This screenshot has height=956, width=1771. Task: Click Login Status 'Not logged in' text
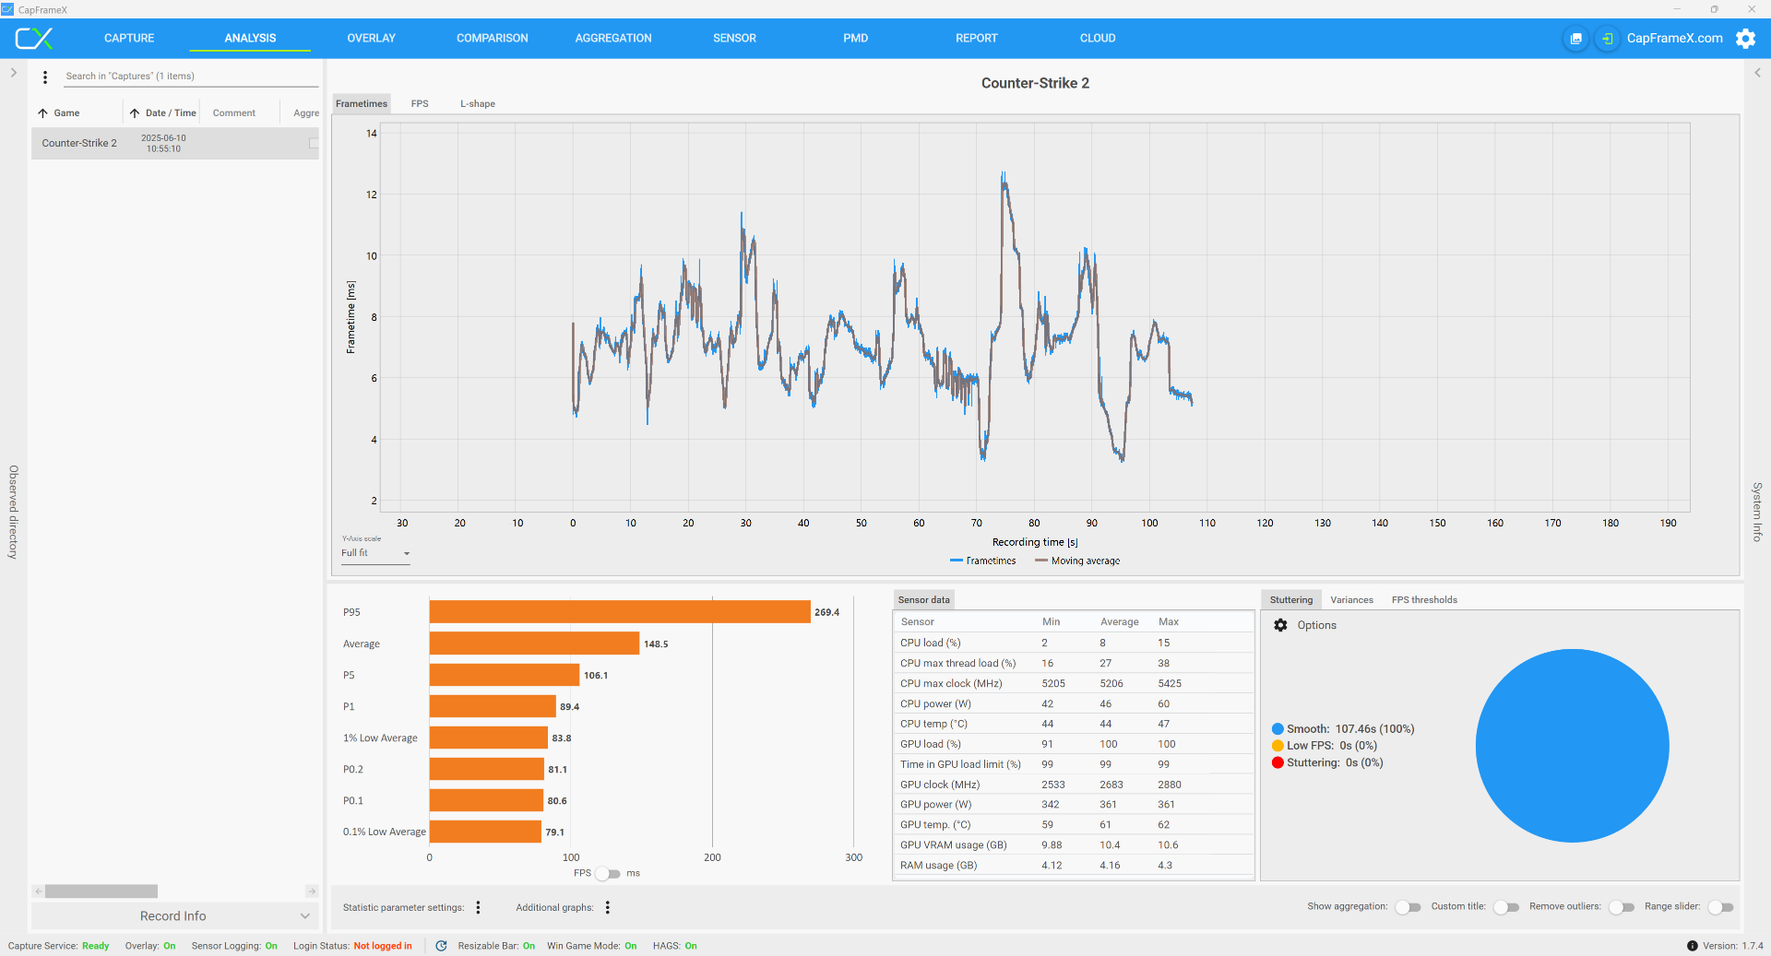pos(383,946)
